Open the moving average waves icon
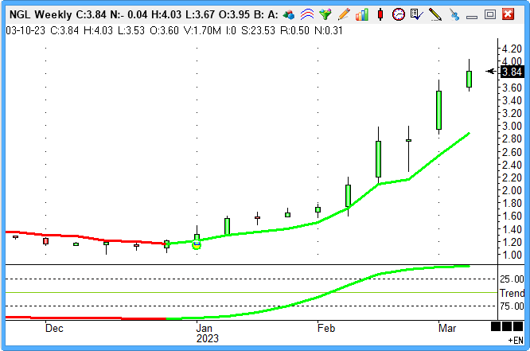 (307, 14)
